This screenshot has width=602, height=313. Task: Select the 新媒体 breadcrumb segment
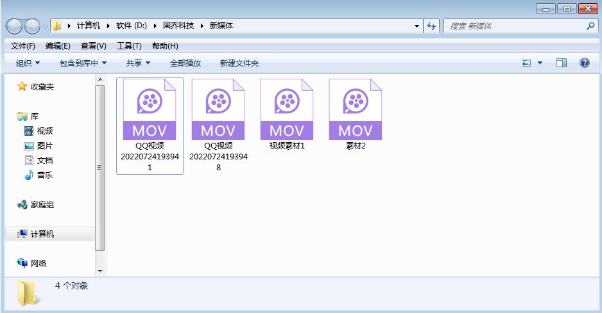(x=221, y=26)
